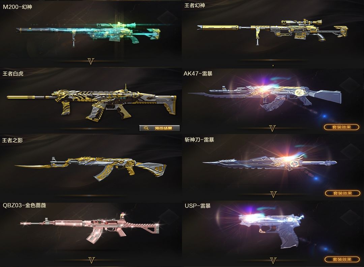
Task: Click the magnifier icon in preview button
Action: [146, 128]
